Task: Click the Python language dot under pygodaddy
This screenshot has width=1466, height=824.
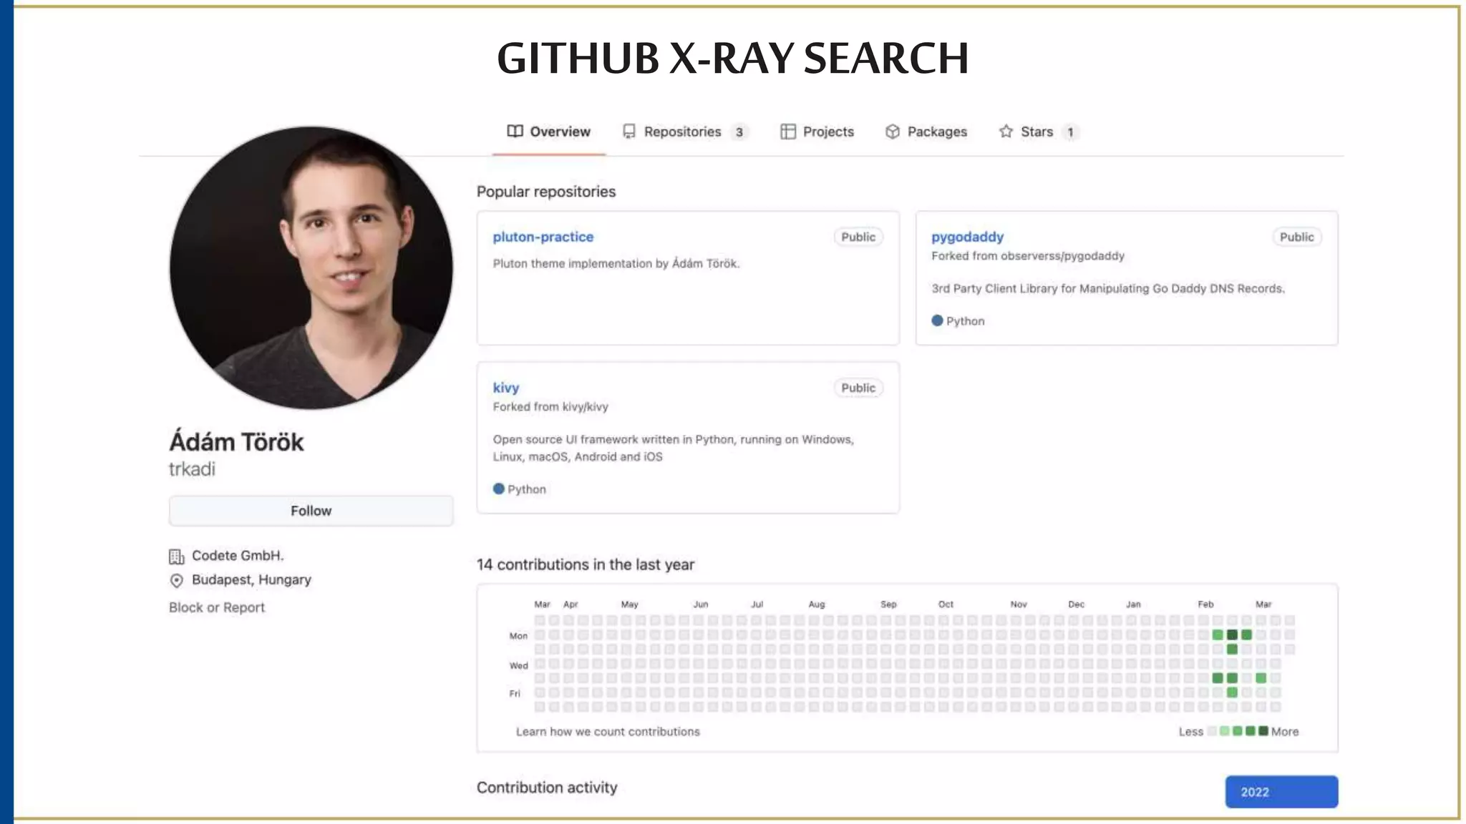Action: click(x=937, y=320)
